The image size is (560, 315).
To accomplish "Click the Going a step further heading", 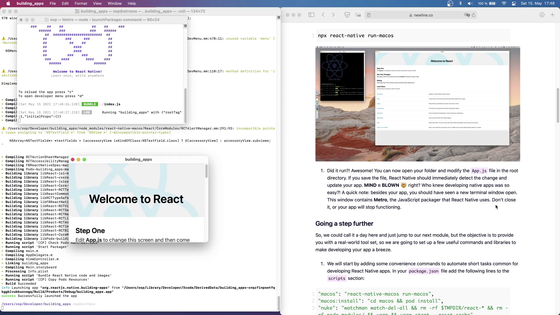I will tap(344, 224).
